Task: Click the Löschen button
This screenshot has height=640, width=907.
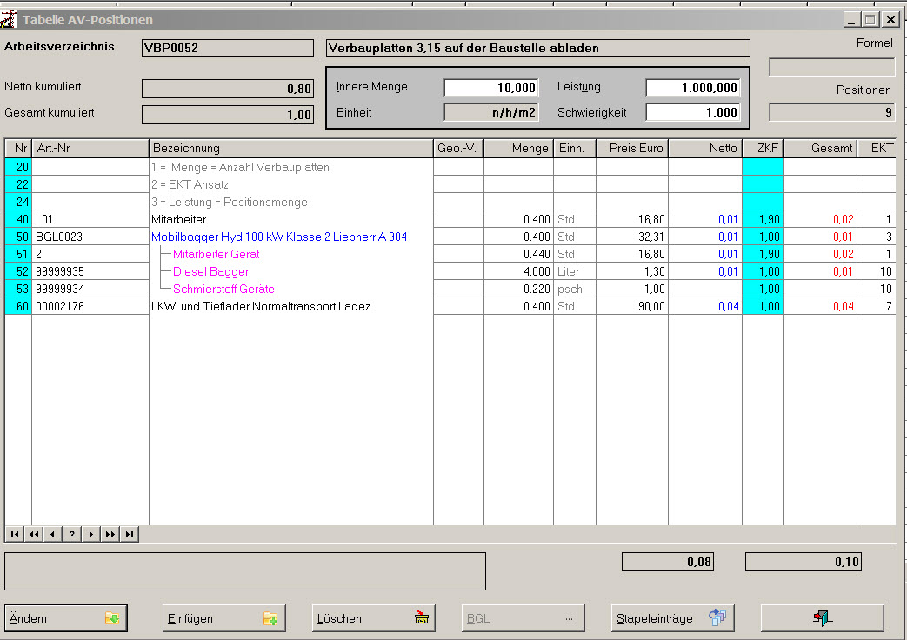Action: (x=374, y=618)
